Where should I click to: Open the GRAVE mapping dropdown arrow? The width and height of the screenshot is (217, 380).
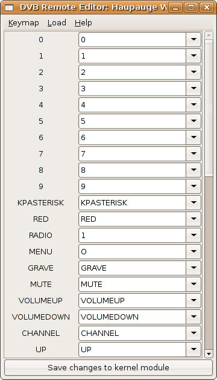coord(193,268)
